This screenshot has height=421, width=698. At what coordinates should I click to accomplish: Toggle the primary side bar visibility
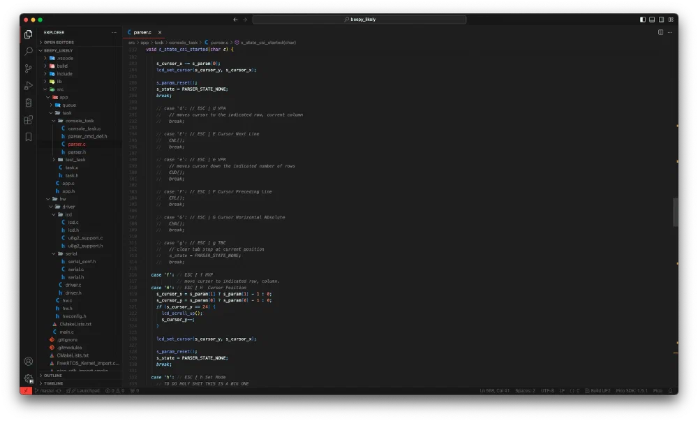tap(643, 20)
